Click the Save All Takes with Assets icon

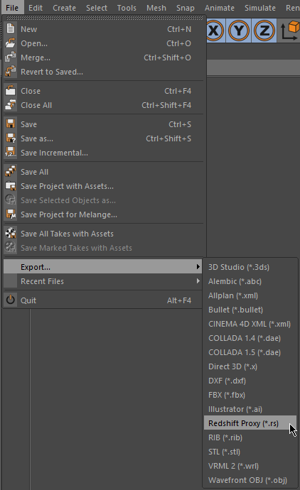pos(11,234)
